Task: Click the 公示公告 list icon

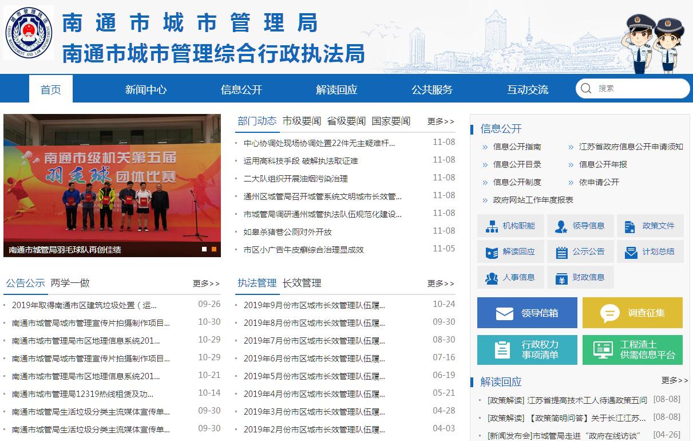Action: (x=561, y=252)
